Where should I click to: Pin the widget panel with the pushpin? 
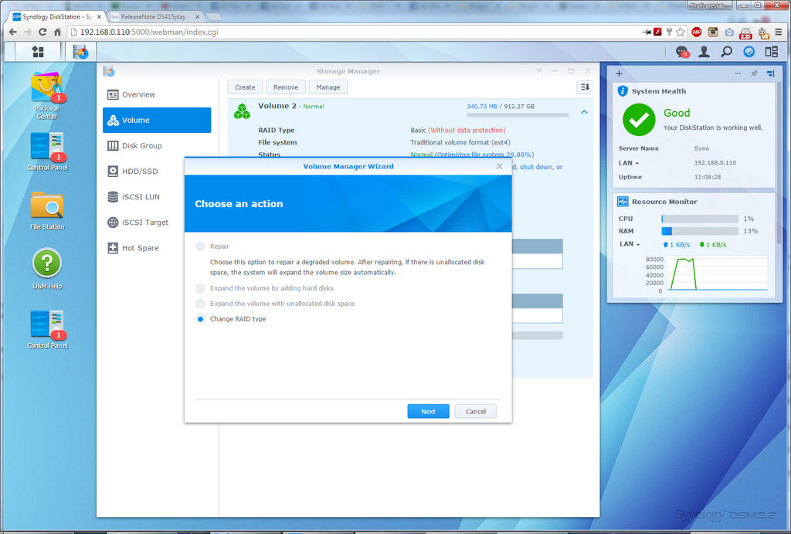(x=754, y=73)
